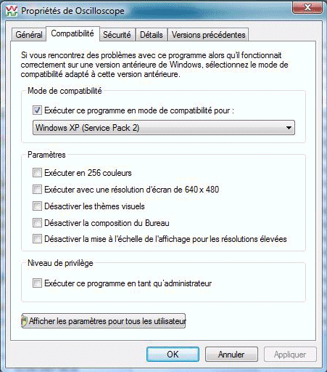Select the Compatibilité tab
Screen dimensions: 327x372
[73, 33]
